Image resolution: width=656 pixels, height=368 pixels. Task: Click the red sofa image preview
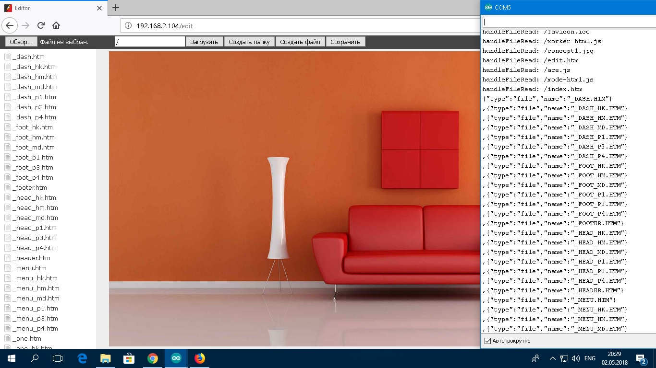point(294,199)
